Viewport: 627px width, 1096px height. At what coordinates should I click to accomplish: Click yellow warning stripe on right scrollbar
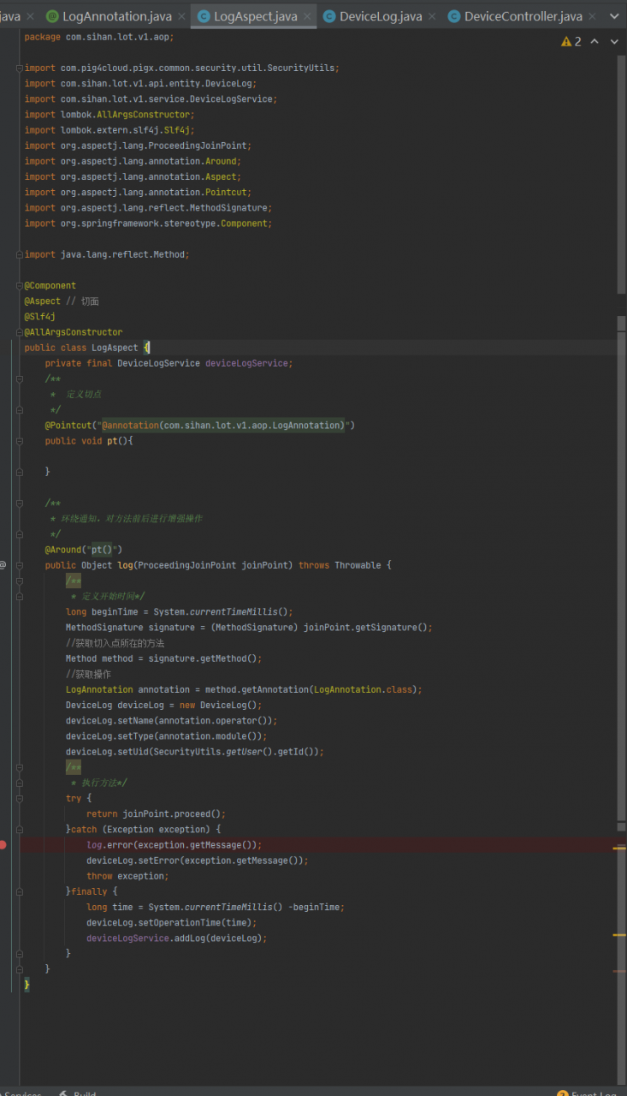(x=619, y=935)
